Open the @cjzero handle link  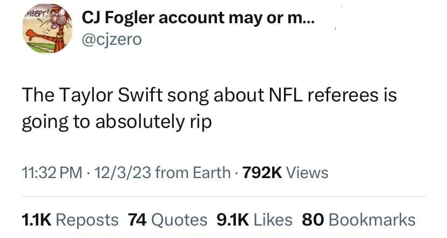[x=112, y=40]
